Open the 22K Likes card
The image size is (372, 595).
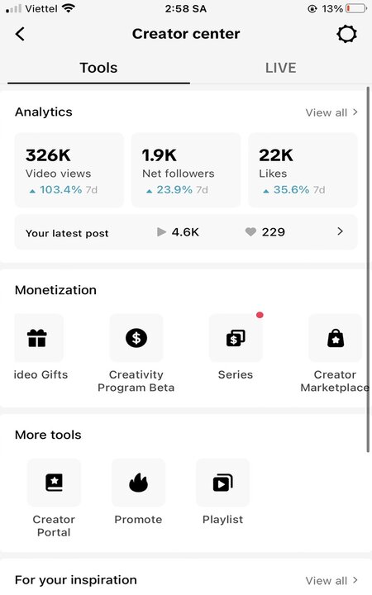coord(303,170)
